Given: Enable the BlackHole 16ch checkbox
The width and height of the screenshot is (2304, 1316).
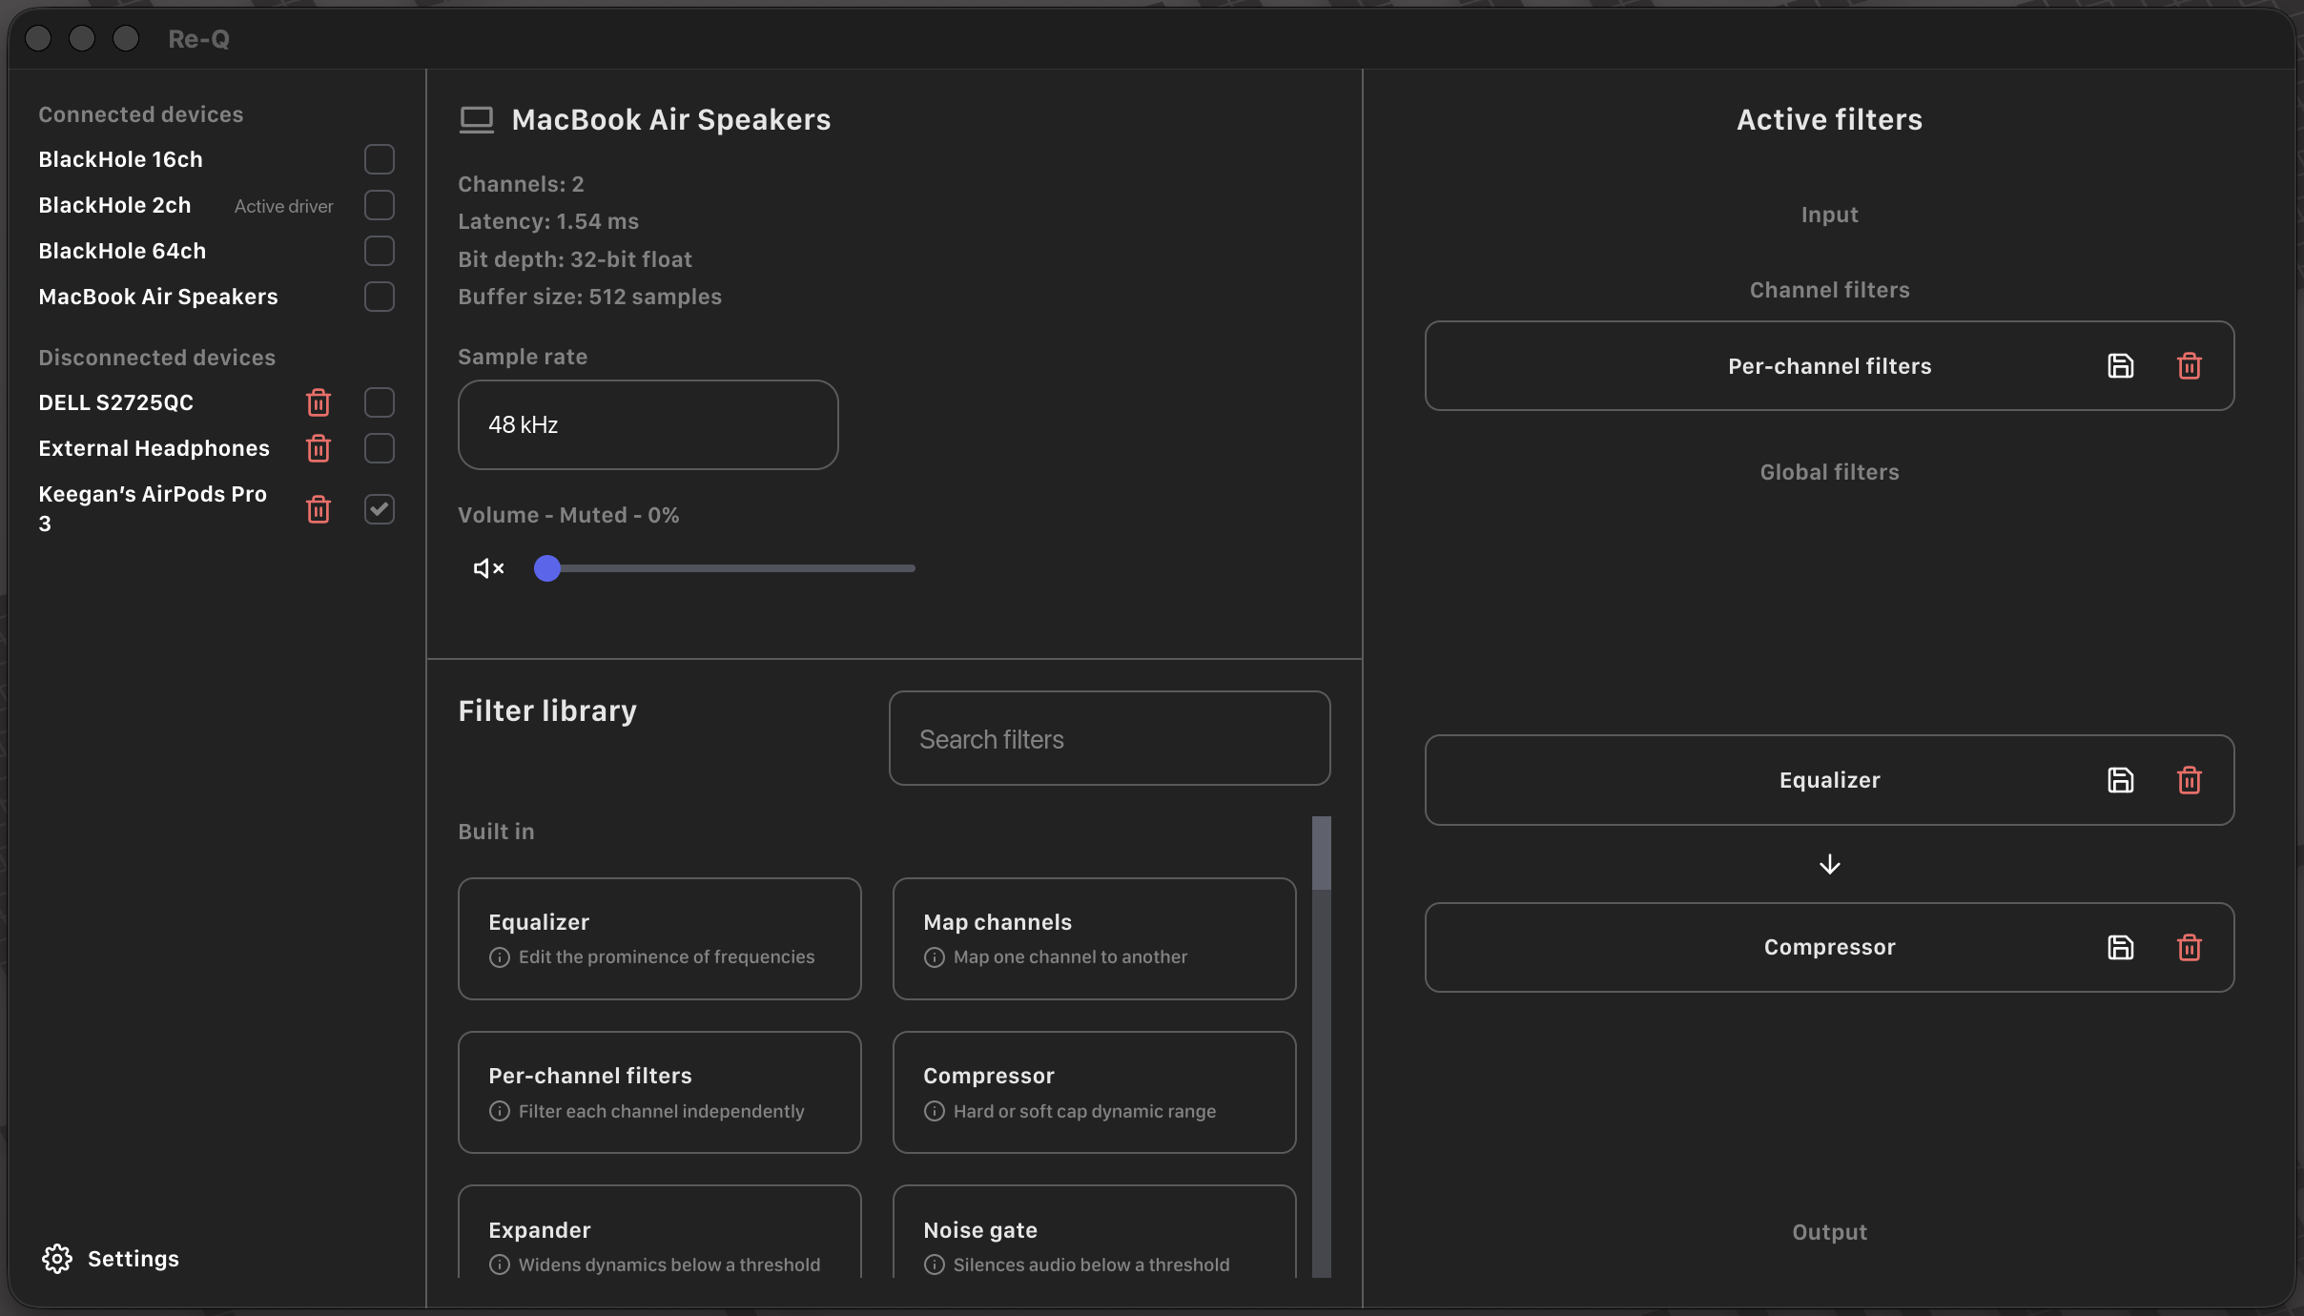Looking at the screenshot, I should pyautogui.click(x=380, y=159).
